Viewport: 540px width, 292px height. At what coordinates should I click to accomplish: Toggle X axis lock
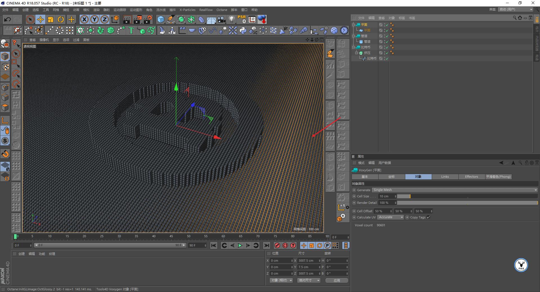[84, 19]
